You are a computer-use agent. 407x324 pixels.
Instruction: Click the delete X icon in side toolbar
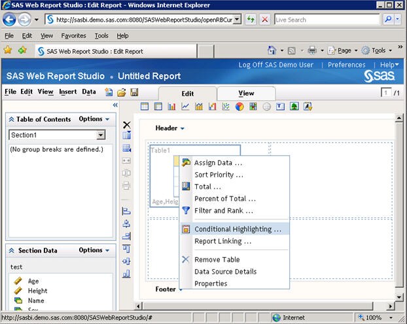click(x=127, y=124)
